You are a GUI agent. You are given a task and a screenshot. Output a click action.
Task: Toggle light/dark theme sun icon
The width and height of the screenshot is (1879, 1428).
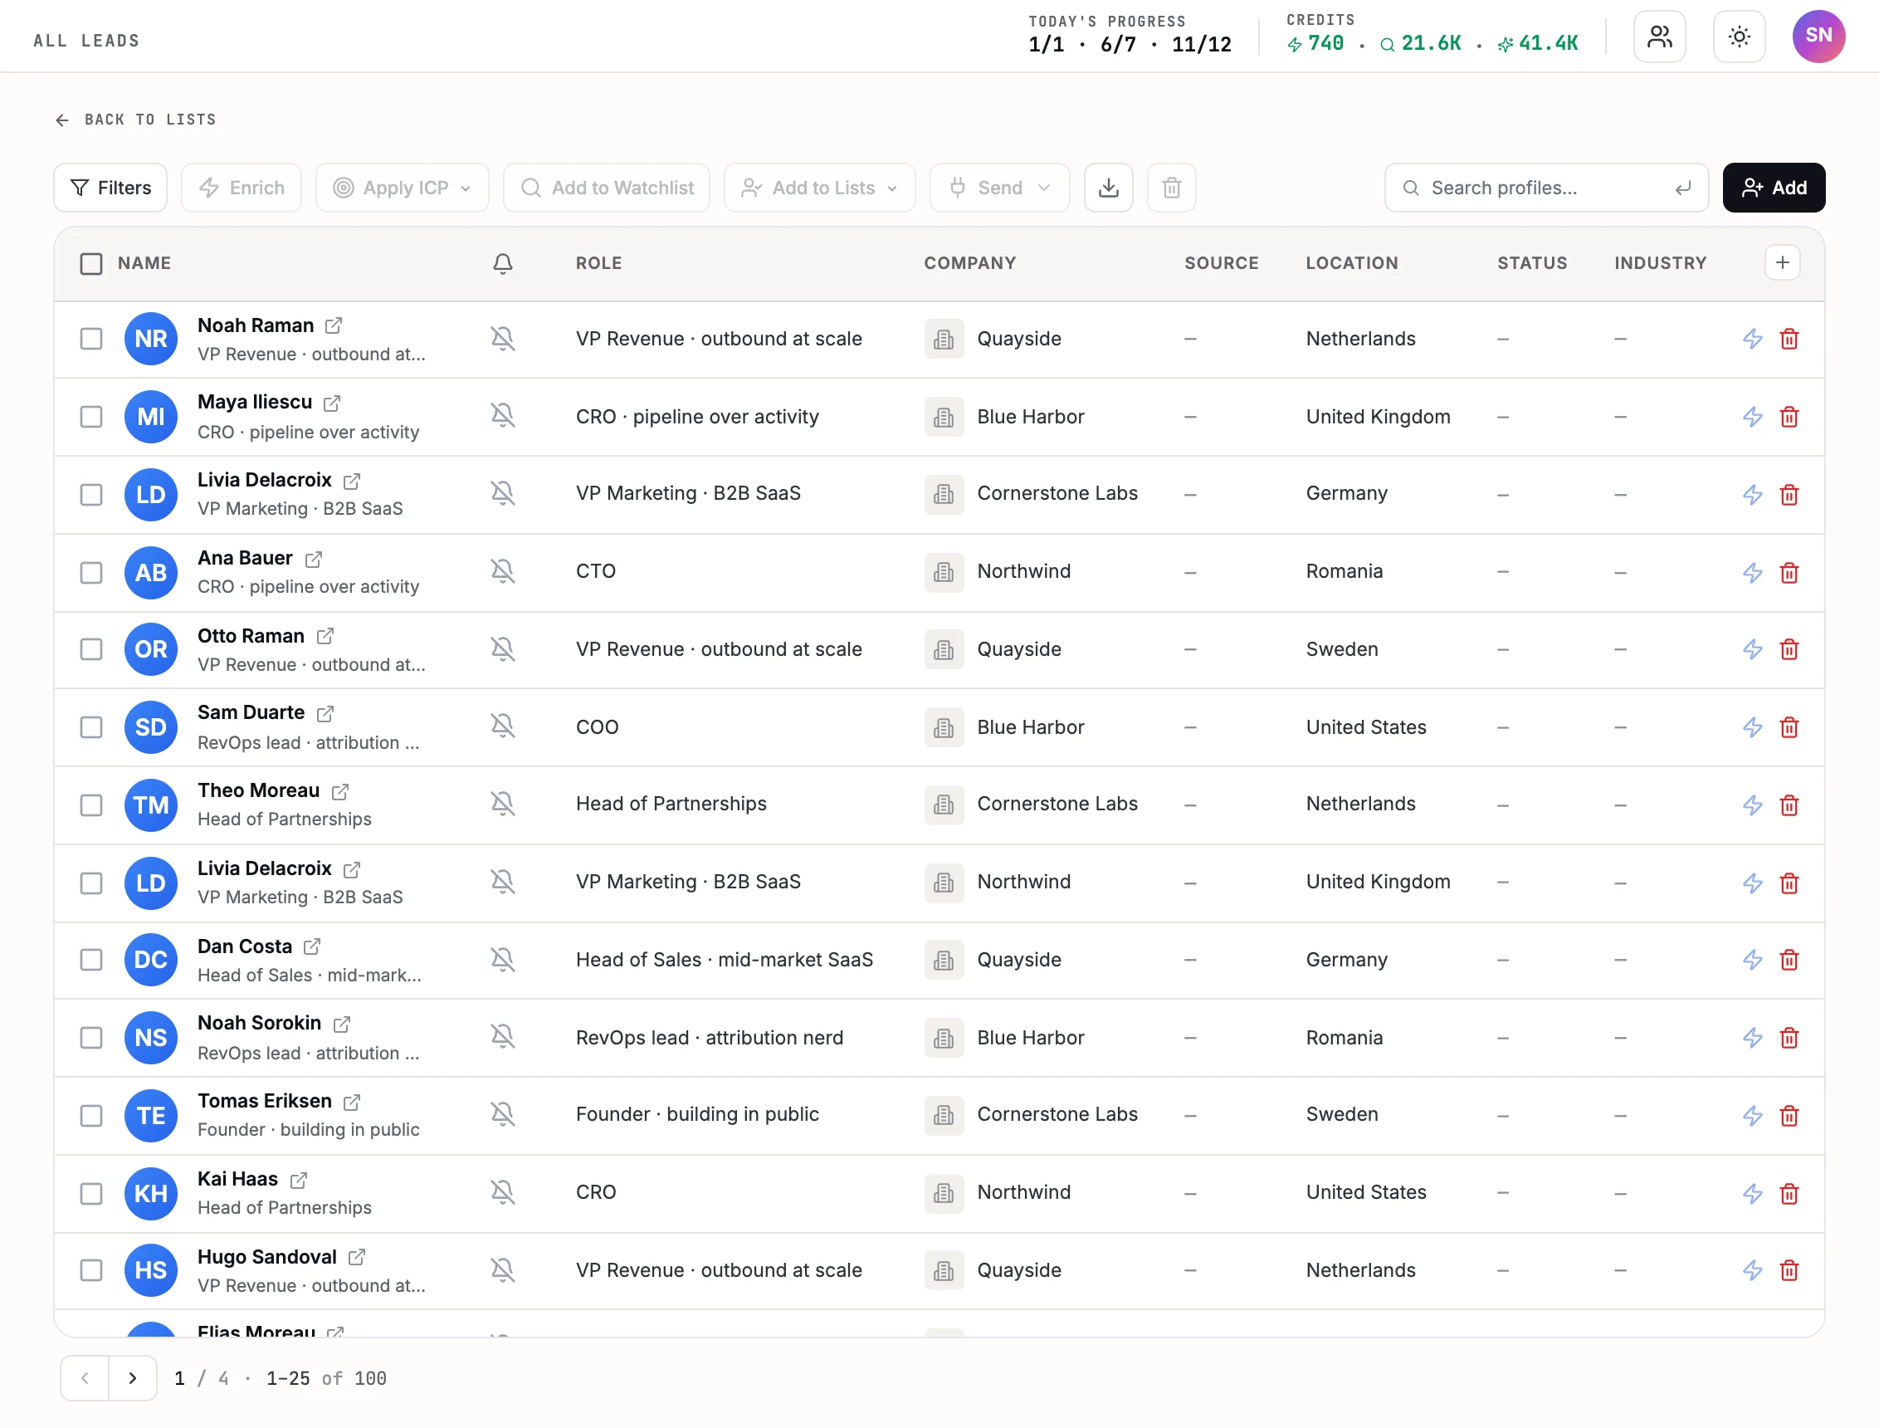point(1739,37)
